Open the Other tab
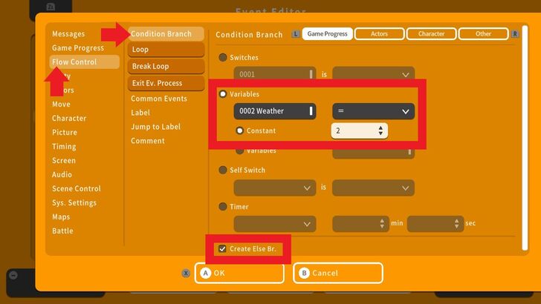This screenshot has width=541, height=304. [x=483, y=34]
